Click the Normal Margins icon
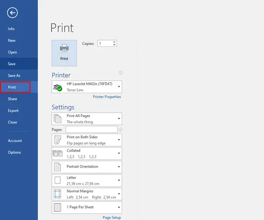The width and height of the screenshot is (264, 220). click(57, 194)
